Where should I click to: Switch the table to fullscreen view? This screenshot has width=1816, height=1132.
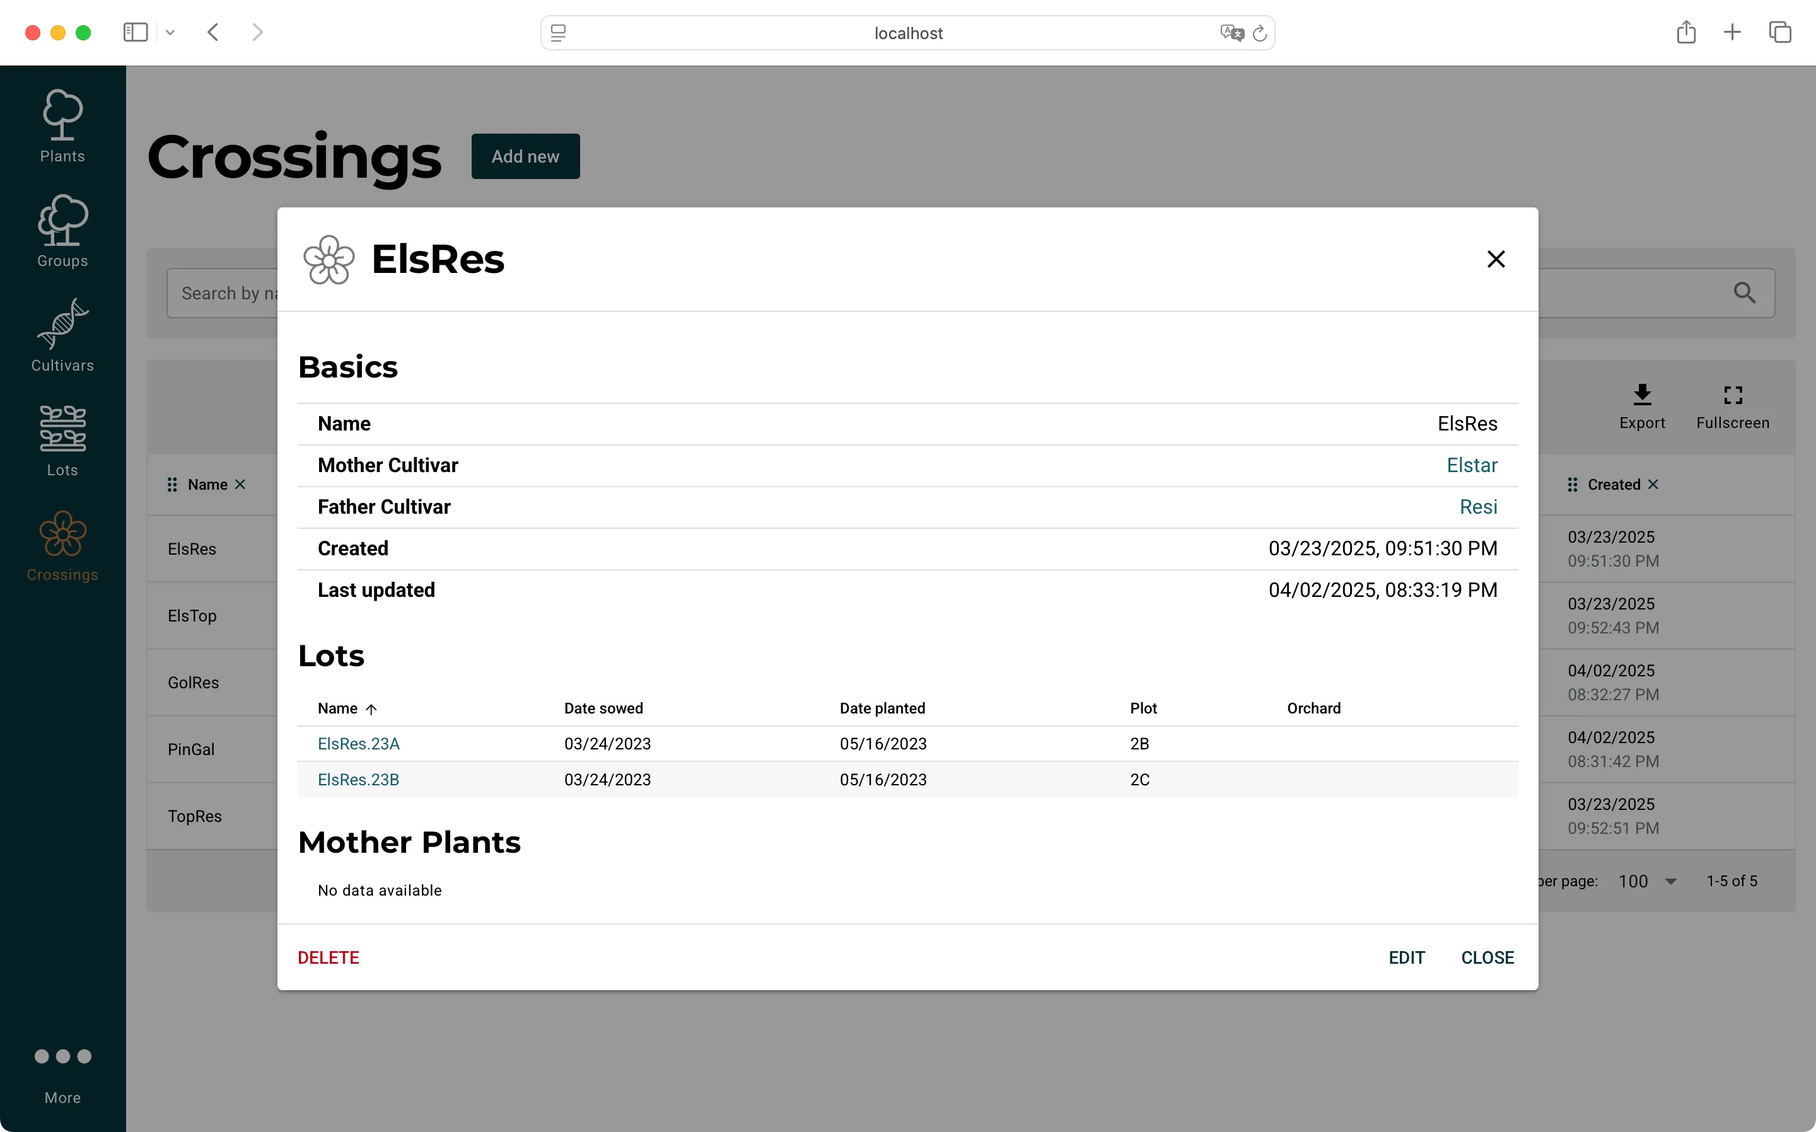pyautogui.click(x=1732, y=407)
